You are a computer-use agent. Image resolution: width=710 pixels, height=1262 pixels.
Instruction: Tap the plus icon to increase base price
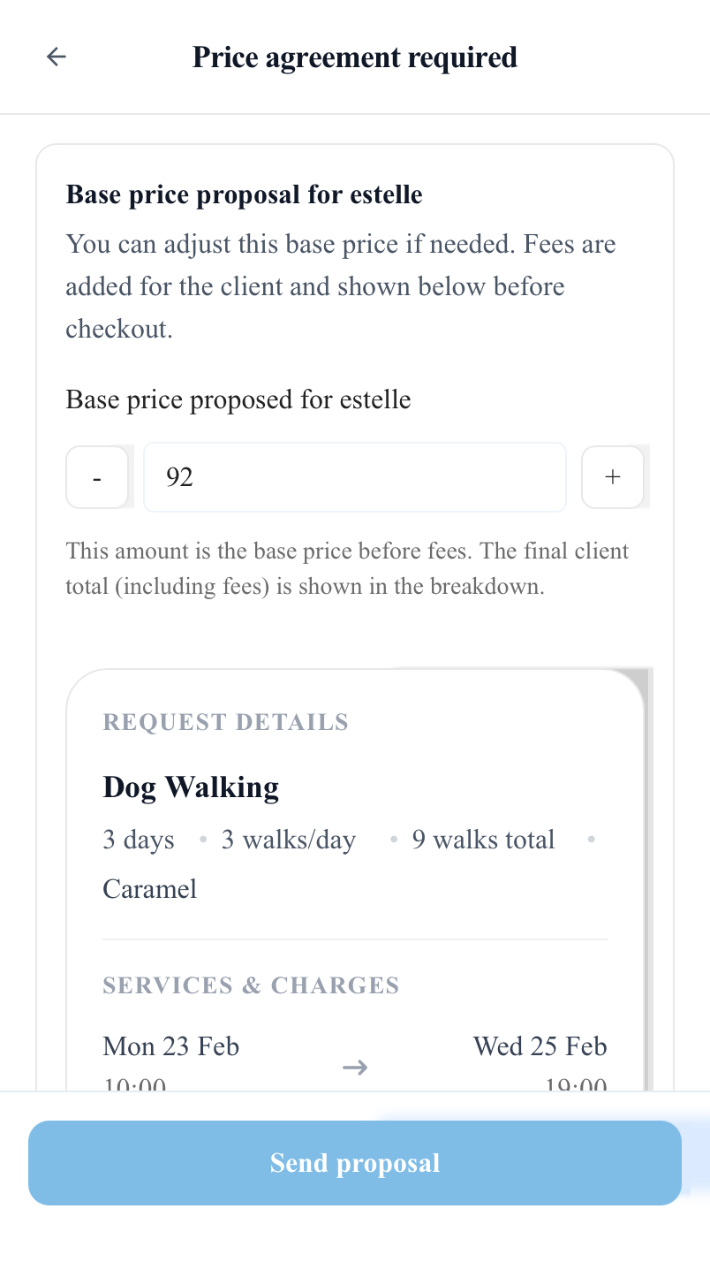pos(612,476)
